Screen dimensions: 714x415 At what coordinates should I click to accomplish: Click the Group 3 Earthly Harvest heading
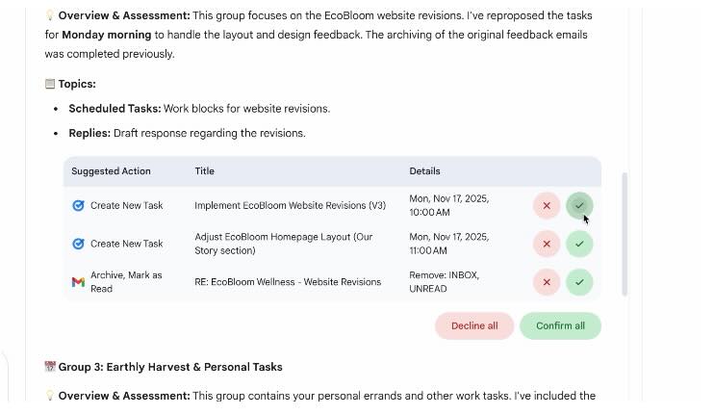169,367
